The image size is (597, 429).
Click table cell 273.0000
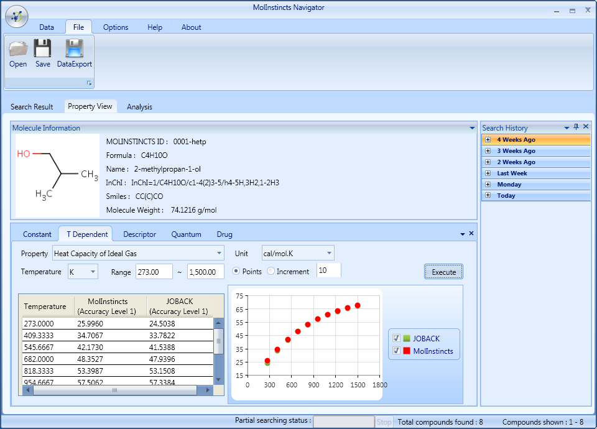39,323
